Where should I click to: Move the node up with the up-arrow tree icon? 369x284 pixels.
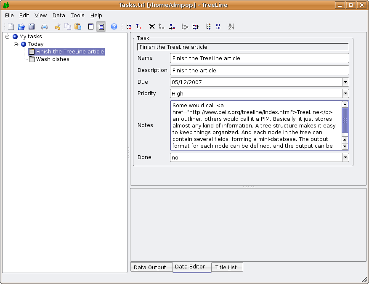click(185, 27)
